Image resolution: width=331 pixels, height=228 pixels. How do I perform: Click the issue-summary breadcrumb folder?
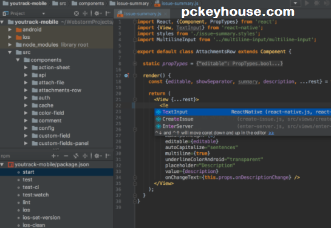pyautogui.click(x=129, y=4)
